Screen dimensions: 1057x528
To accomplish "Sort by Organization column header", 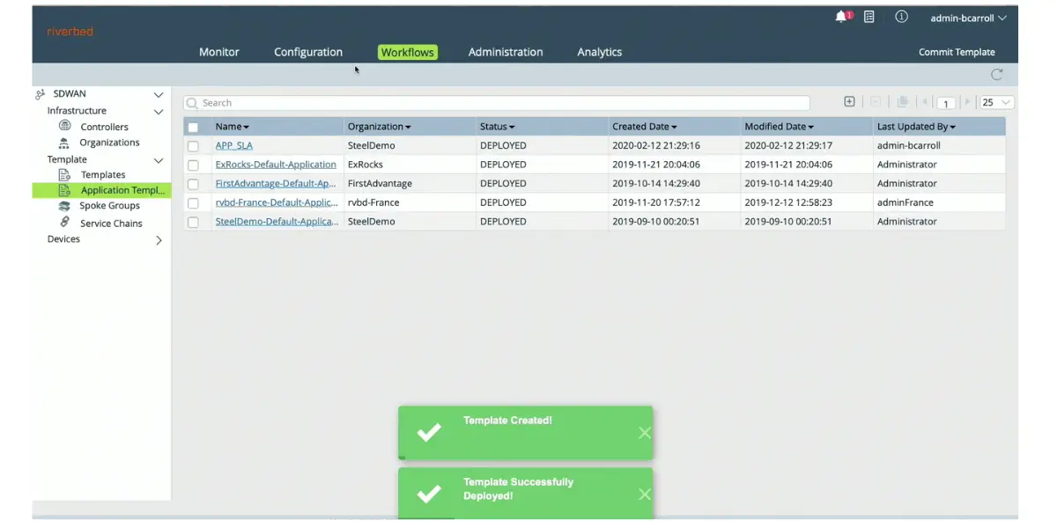I will coord(379,127).
